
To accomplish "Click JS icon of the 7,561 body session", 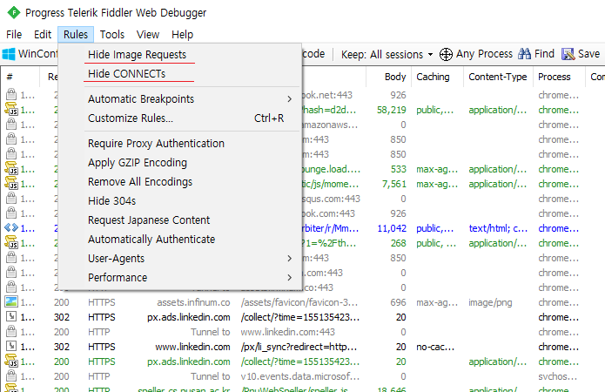I will [11, 184].
